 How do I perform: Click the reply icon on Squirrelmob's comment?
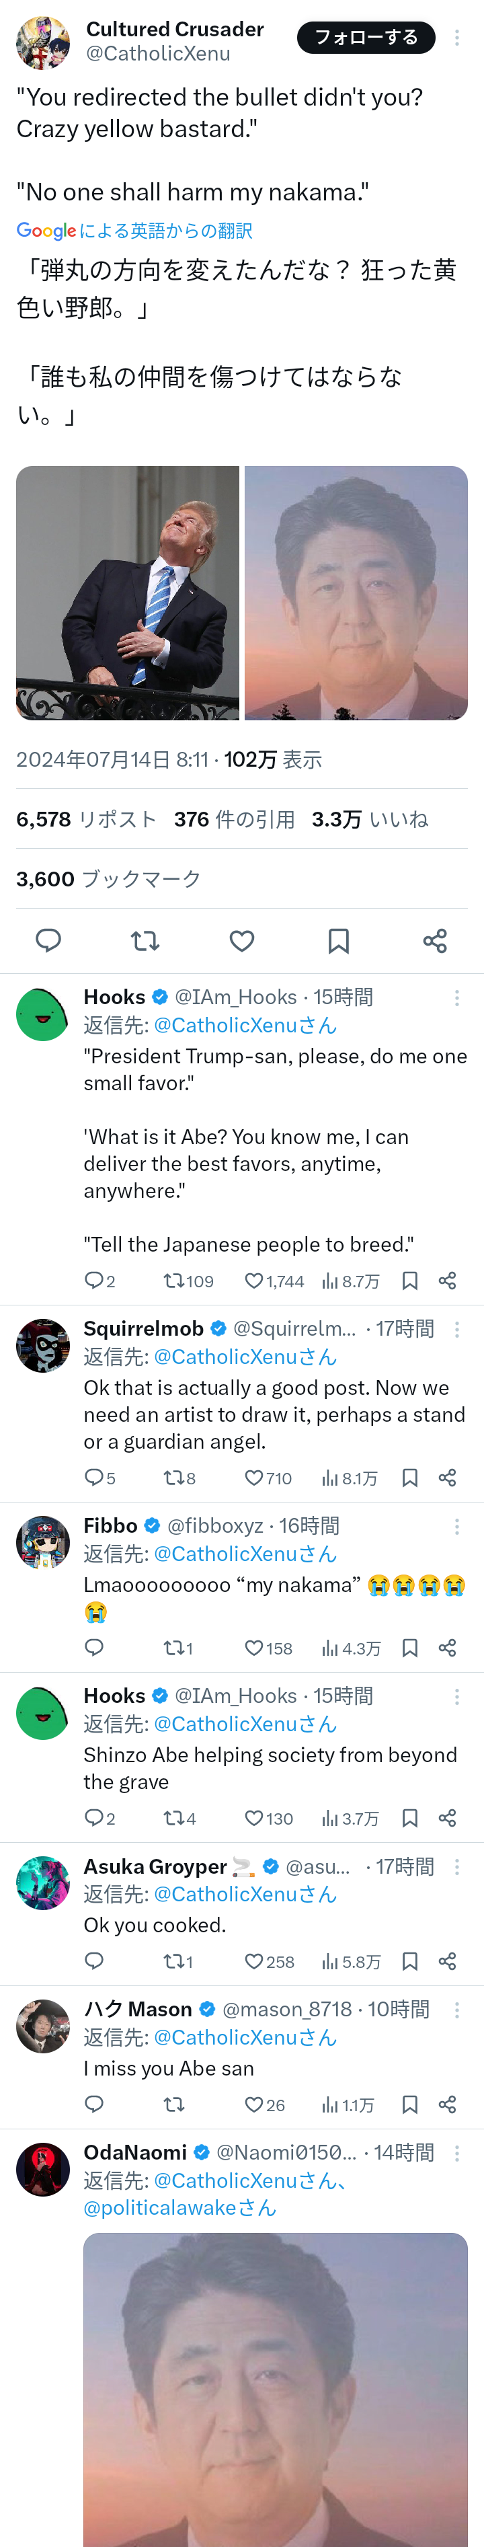pyautogui.click(x=94, y=1477)
